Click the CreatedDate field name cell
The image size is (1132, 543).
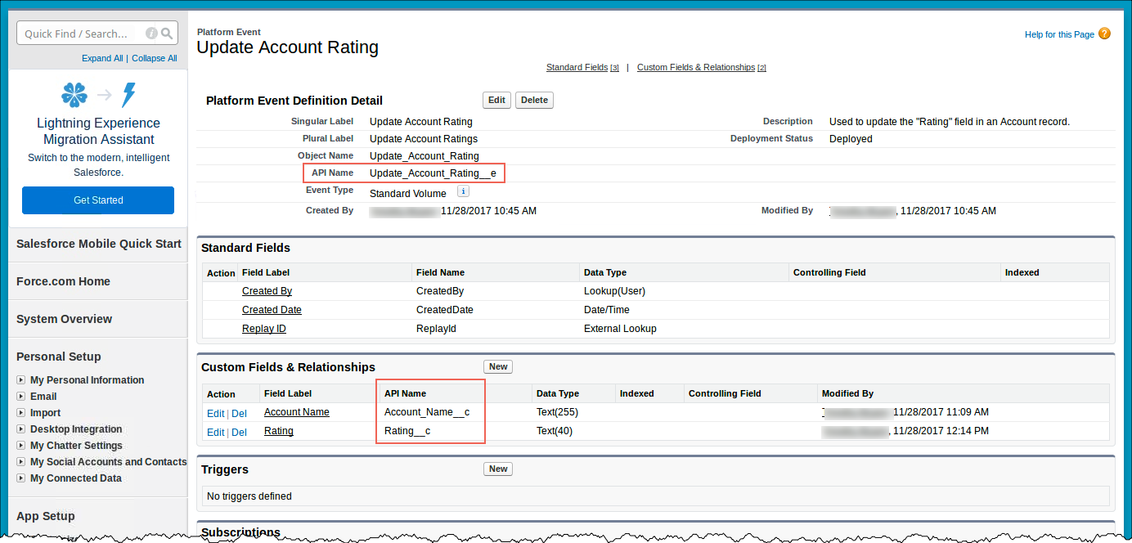445,310
